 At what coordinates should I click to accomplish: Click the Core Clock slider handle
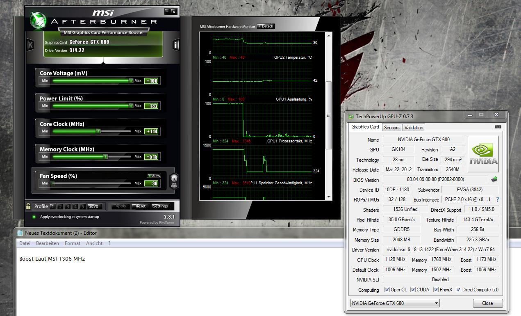[x=98, y=131]
